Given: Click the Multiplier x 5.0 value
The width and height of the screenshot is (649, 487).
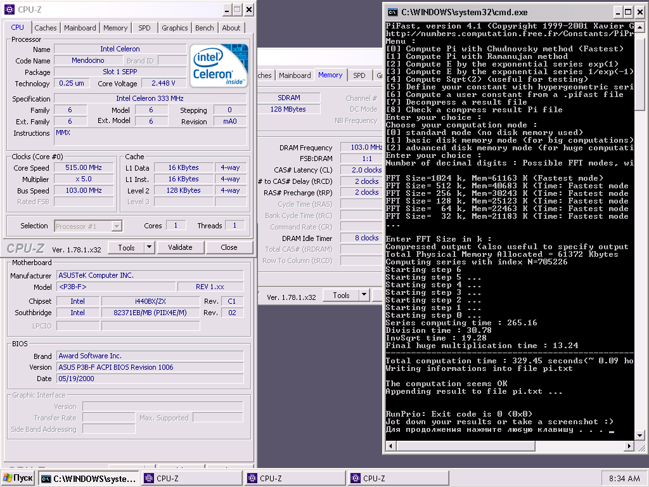Looking at the screenshot, I should pos(83,179).
